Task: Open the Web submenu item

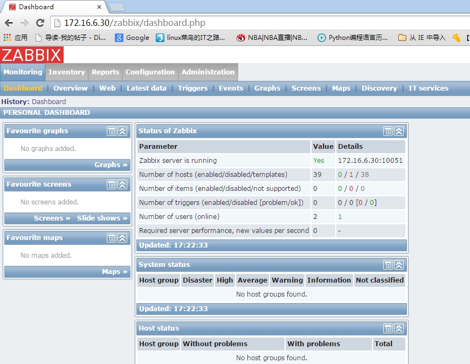Action: 107,88
